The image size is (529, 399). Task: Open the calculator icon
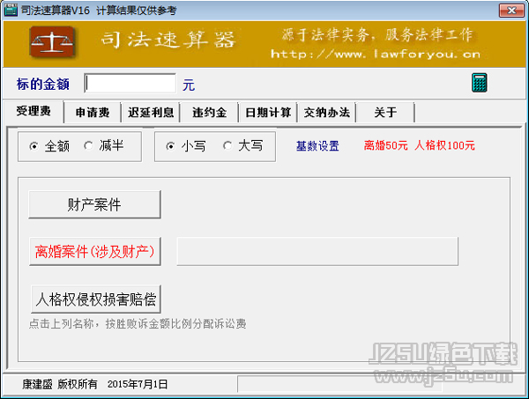point(479,83)
